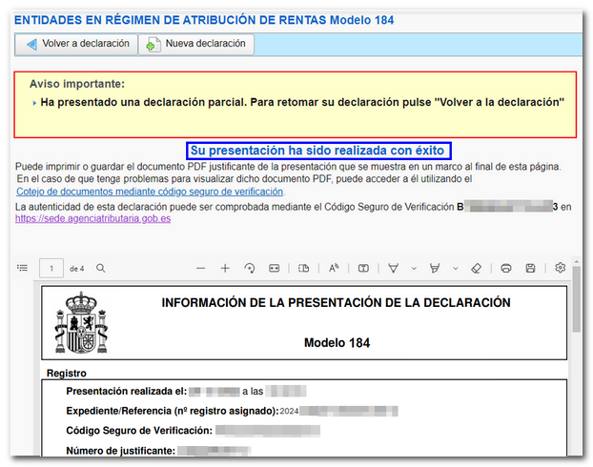The height and width of the screenshot is (467, 593).
Task: Select the highlight tool
Action: 437,269
